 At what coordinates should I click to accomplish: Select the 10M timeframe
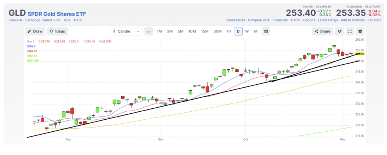coord(192,31)
